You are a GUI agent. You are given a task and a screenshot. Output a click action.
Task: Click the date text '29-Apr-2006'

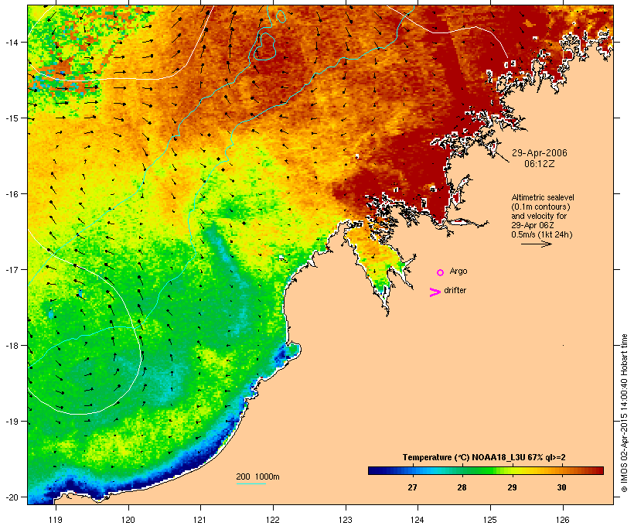pos(540,153)
